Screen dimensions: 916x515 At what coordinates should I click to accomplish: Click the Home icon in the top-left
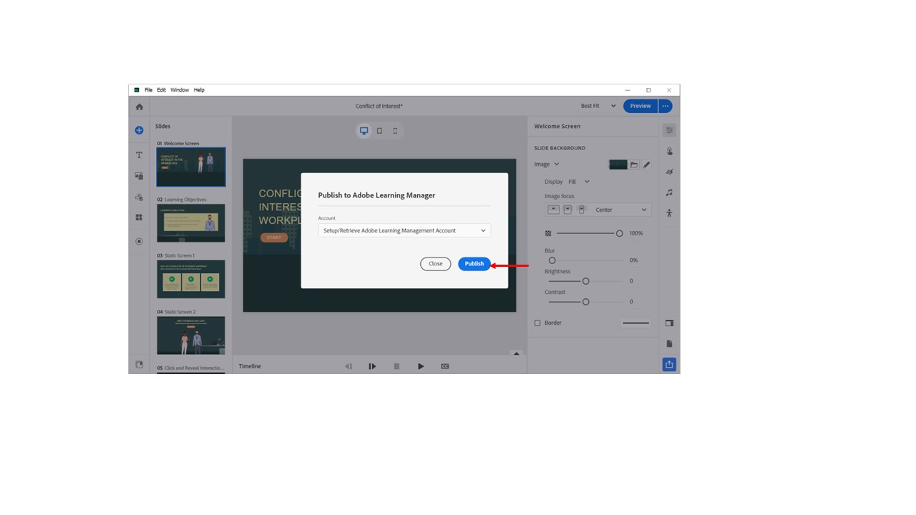point(139,107)
